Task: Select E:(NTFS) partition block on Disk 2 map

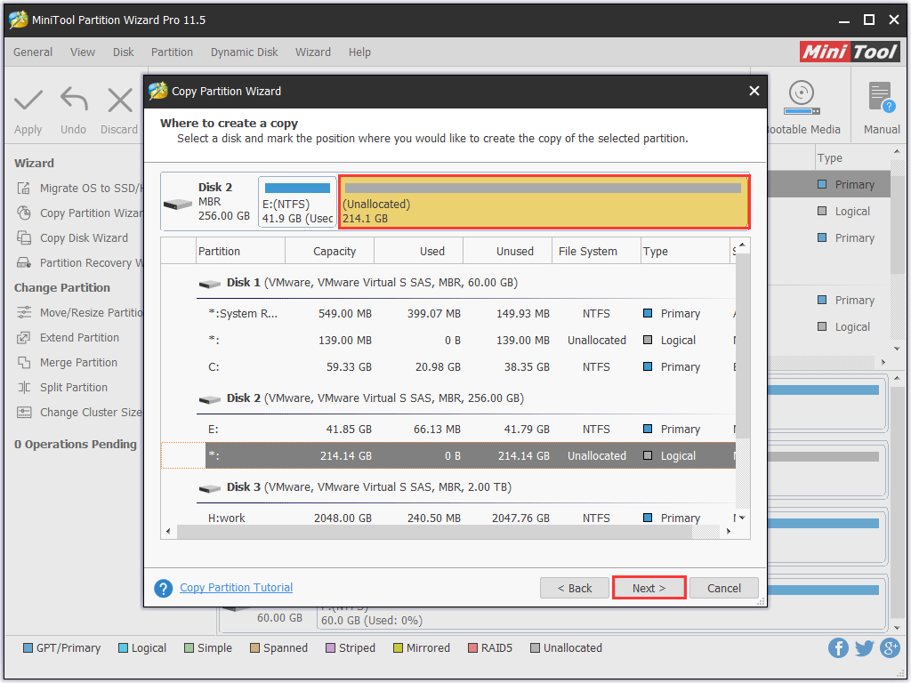Action: coord(297,202)
